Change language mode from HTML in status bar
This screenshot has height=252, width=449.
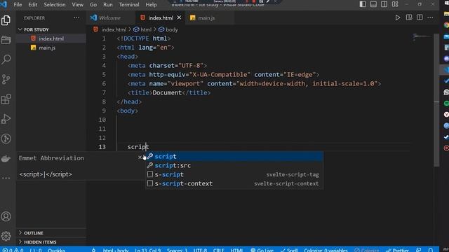[236, 250]
